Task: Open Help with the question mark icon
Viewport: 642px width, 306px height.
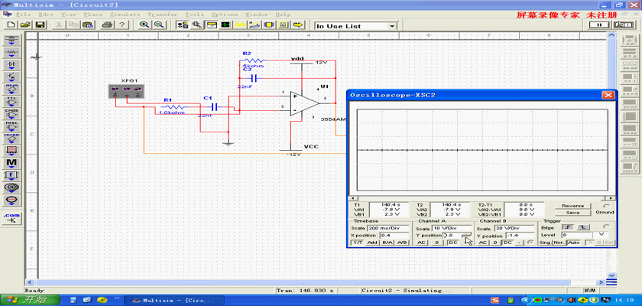Action: tap(122, 24)
